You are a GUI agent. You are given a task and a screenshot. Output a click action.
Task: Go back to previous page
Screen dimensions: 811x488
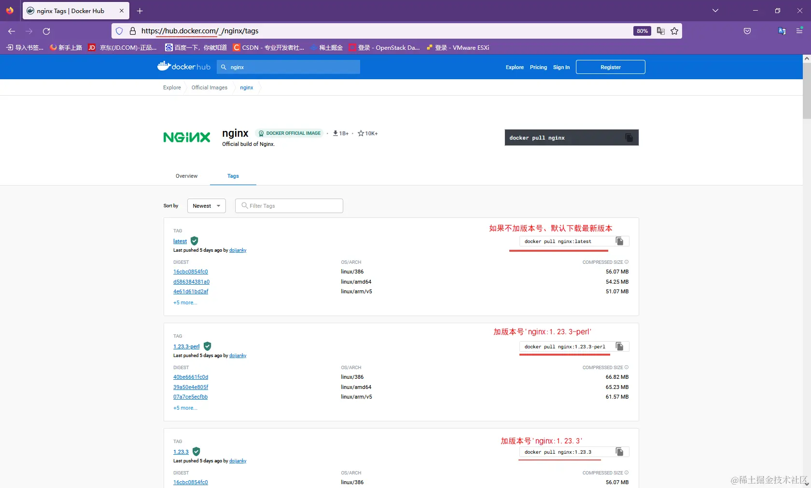[x=12, y=31]
